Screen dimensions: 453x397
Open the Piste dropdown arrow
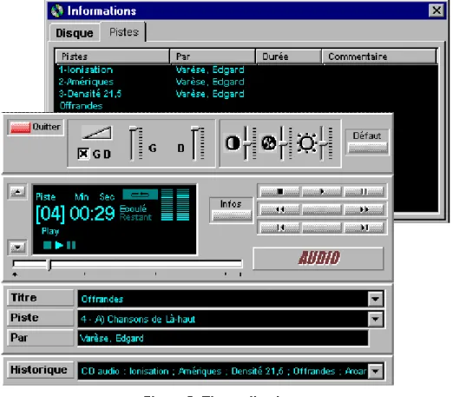(376, 319)
